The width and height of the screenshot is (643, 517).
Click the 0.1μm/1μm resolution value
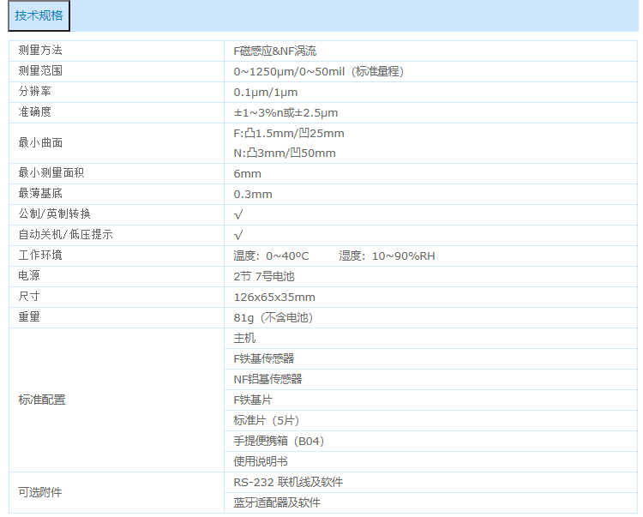tap(266, 93)
